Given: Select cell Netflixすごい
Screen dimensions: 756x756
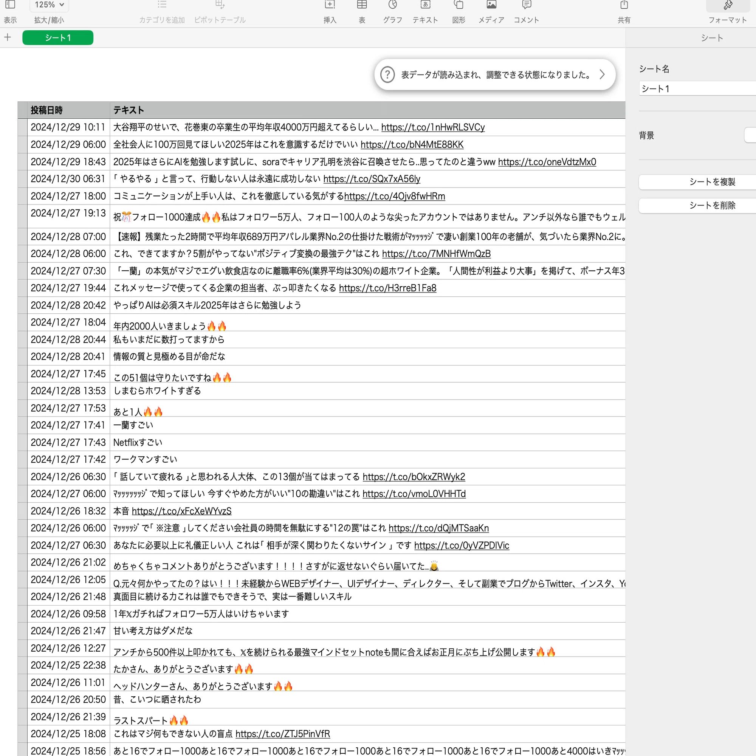Looking at the screenshot, I should (x=367, y=442).
